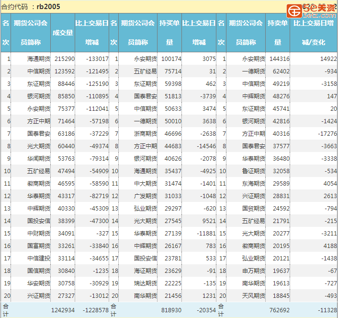This screenshot has height=318, width=338.
Task: Click 东海期货 company name
Action: pos(253,184)
